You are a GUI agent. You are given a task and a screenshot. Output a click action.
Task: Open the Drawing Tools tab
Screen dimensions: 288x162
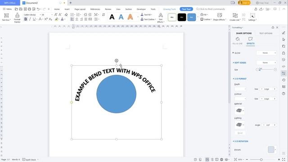coord(169,9)
